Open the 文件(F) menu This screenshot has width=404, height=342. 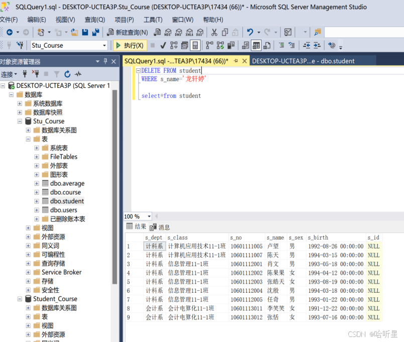(9, 20)
